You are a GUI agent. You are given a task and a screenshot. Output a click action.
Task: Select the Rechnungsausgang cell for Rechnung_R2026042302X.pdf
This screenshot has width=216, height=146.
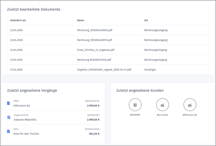pos(156,30)
